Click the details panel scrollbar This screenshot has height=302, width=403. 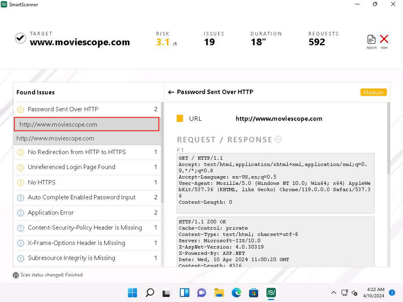pos(388,138)
